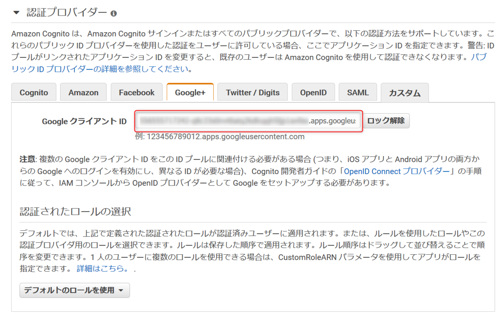Switch to the Facebook tab
Viewport: 504px width, 329px height.
coord(136,92)
